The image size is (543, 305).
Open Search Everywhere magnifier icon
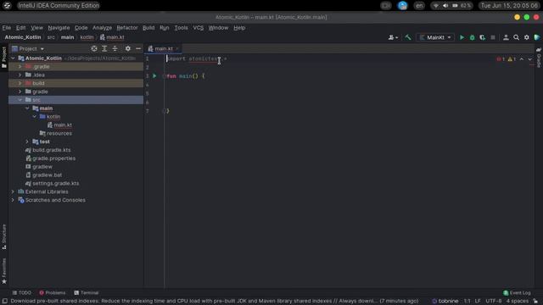pyautogui.click(x=517, y=37)
